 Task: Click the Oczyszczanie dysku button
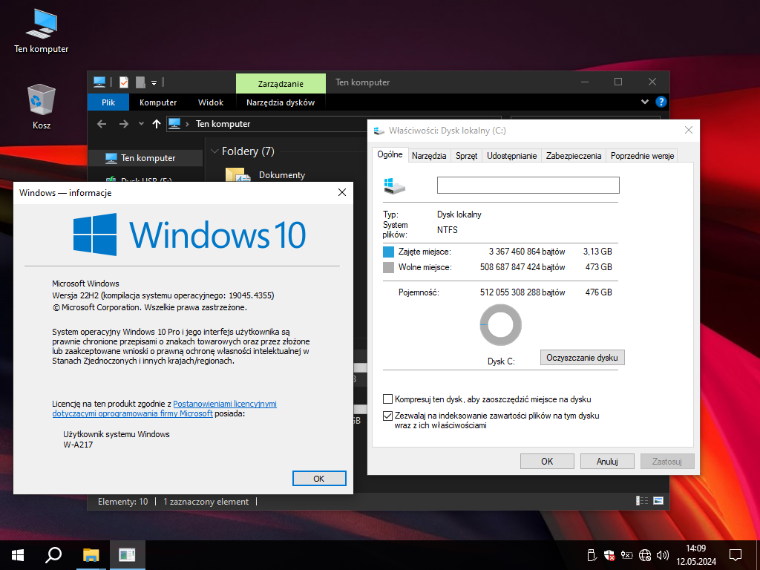point(583,358)
